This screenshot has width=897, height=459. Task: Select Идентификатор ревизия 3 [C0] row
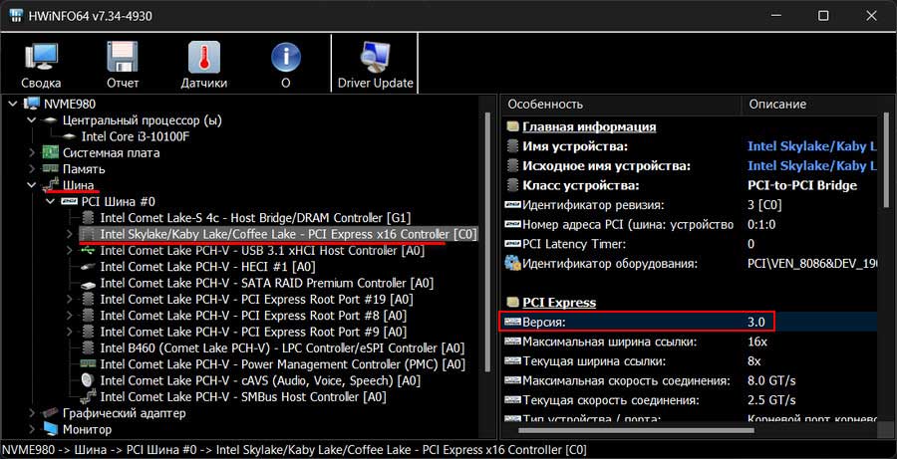tap(689, 205)
